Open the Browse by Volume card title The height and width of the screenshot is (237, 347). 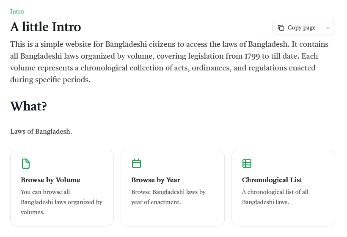click(x=50, y=180)
